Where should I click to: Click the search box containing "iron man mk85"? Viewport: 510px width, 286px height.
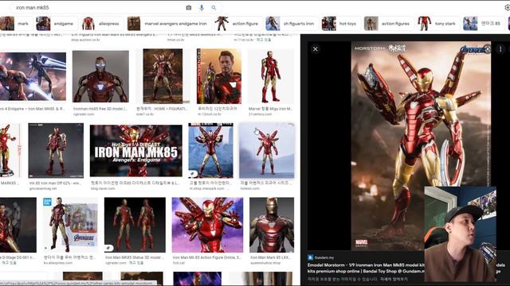tap(116, 7)
